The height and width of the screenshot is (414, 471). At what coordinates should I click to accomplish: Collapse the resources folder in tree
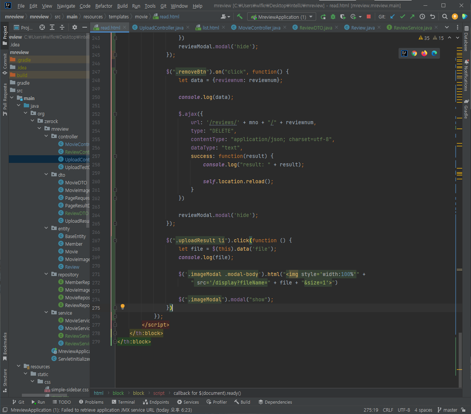point(18,366)
